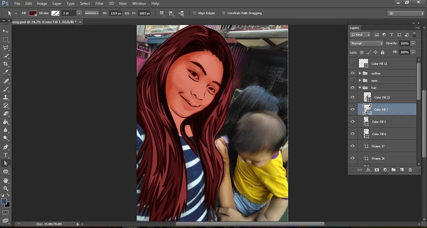
Task: Collapse the hair group
Action: [360, 88]
